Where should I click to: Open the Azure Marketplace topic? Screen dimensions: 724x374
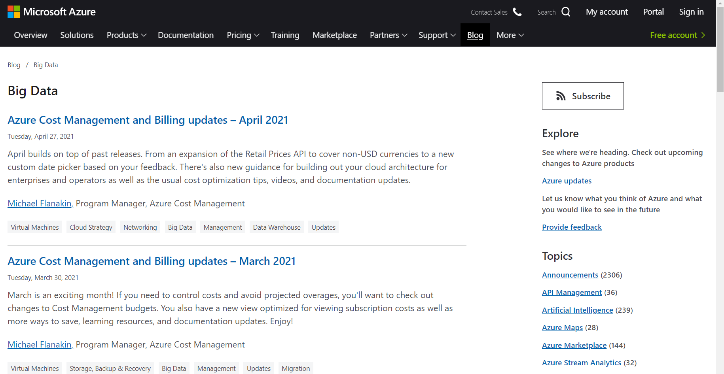[574, 345]
